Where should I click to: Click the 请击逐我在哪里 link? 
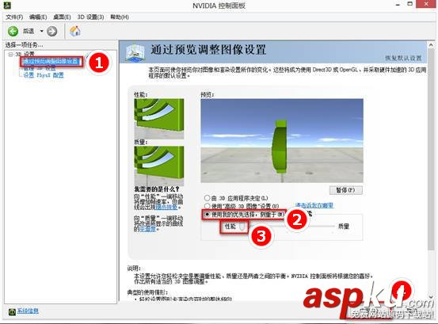tap(314, 206)
